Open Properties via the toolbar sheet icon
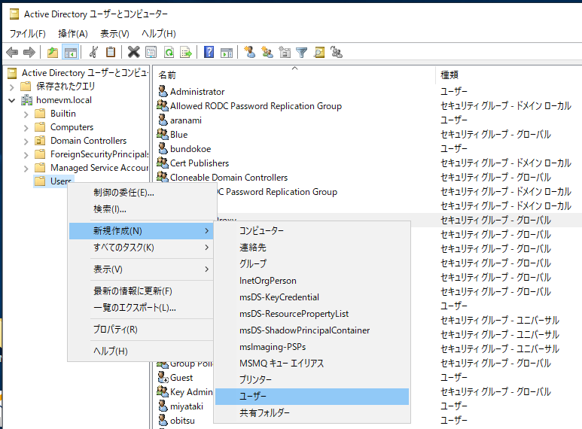 click(151, 53)
